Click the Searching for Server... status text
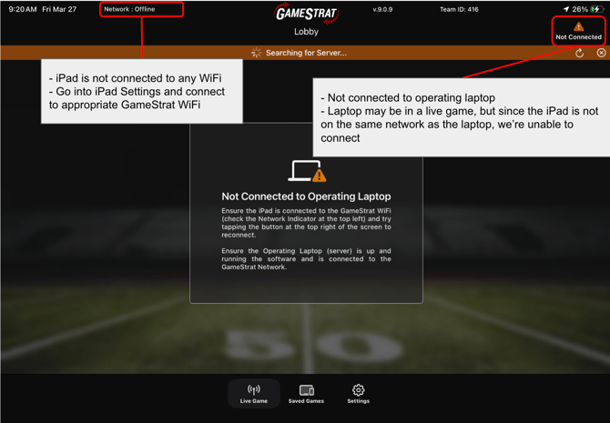Screen dimensions: 610x423 point(306,53)
